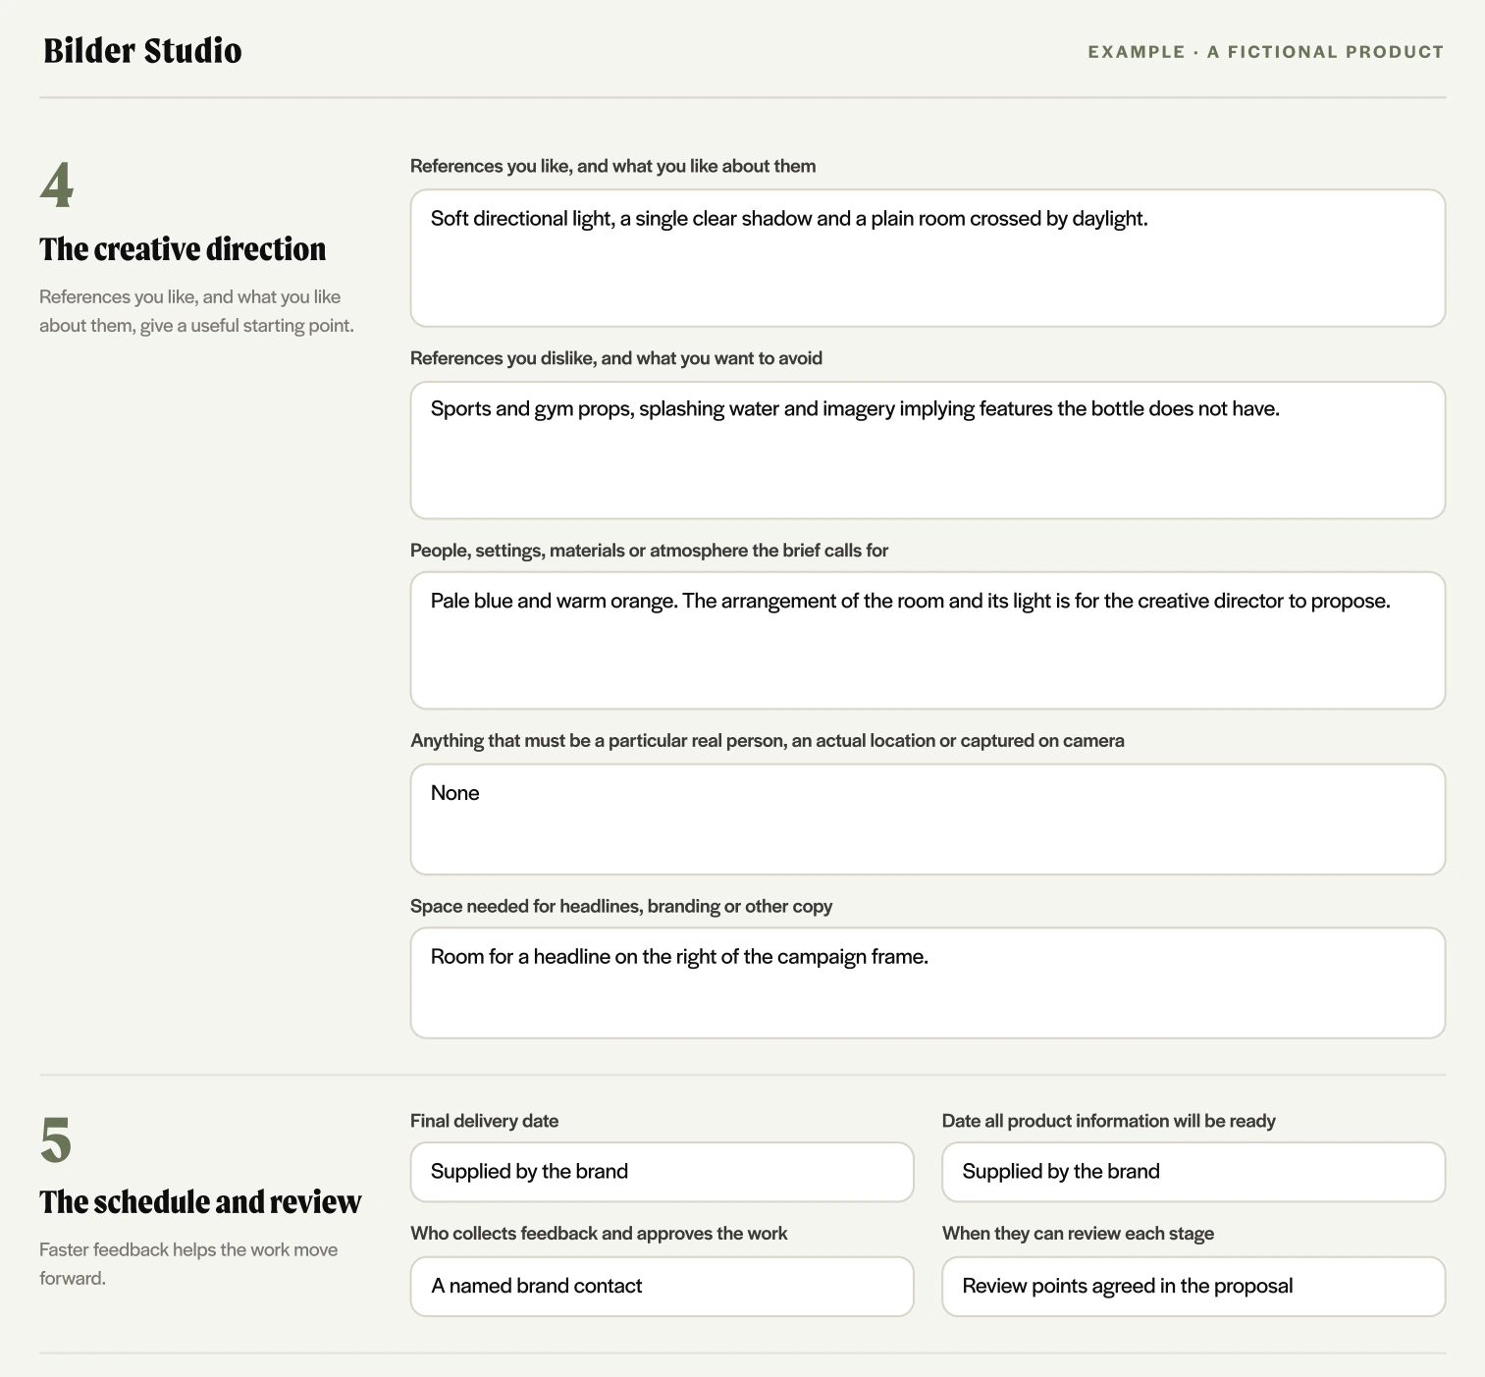Focus the 'Who collects feedback and approves' field

click(x=662, y=1287)
